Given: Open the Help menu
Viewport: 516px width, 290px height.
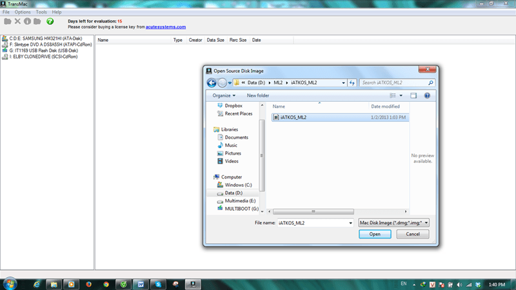Looking at the screenshot, I should click(57, 12).
